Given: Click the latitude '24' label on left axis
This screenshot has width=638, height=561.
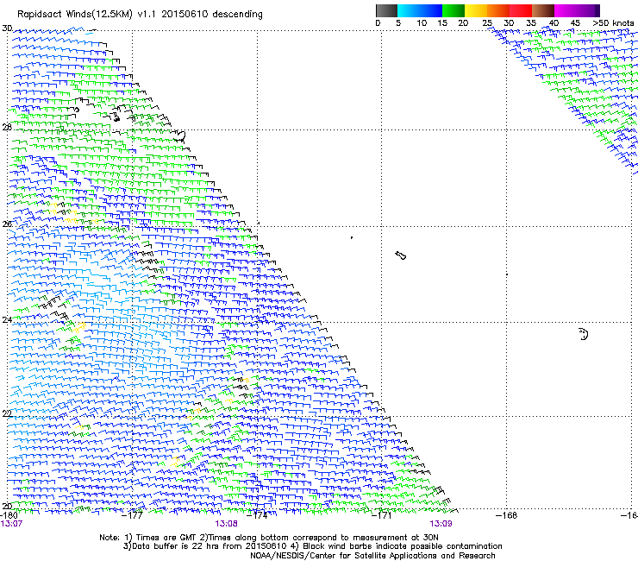Looking at the screenshot, I should coord(7,320).
